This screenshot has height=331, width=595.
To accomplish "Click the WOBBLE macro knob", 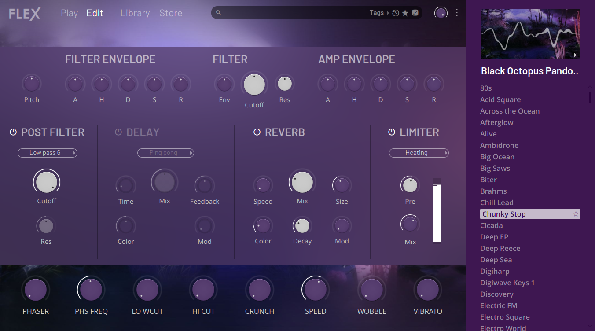I will click(372, 290).
